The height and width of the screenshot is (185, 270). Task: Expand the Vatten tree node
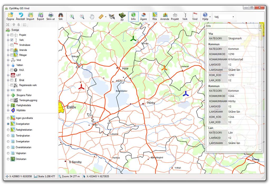point(8,65)
